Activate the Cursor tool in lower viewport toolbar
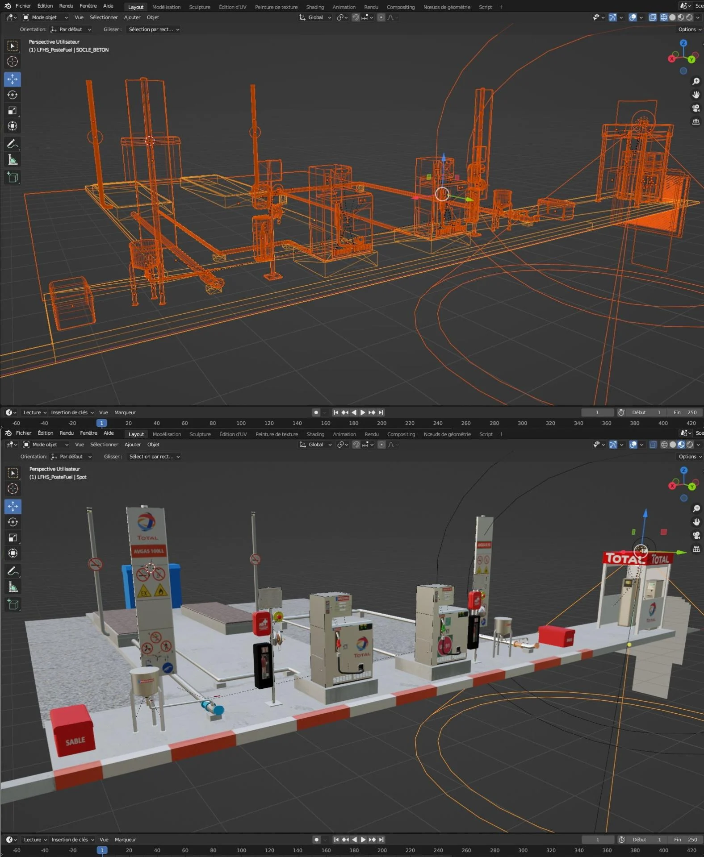Viewport: 704px width, 857px height. [13, 489]
